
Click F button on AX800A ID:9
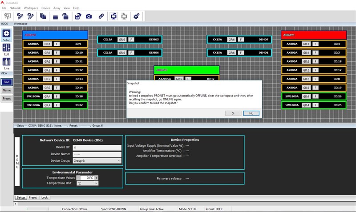click(x=57, y=44)
